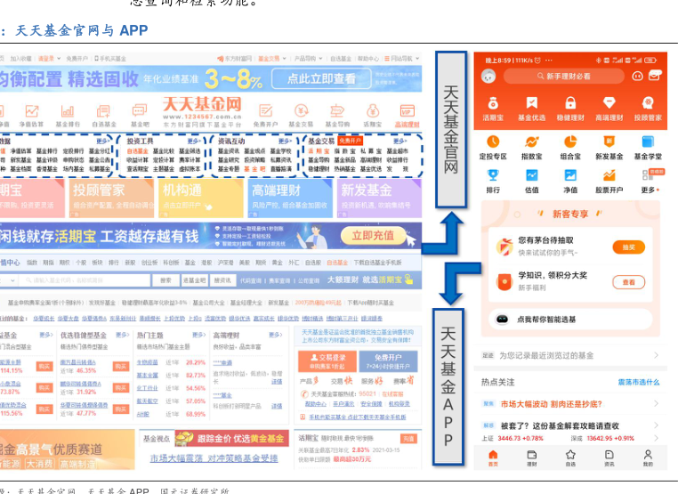The width and height of the screenshot is (678, 494).
Task: Tap the 更多 grid icon in app
Action: click(647, 175)
